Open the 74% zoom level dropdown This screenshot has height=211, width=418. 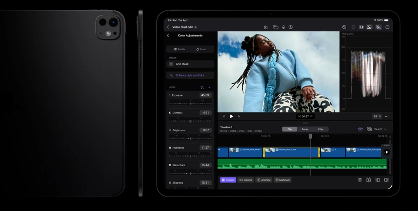[x=377, y=116]
